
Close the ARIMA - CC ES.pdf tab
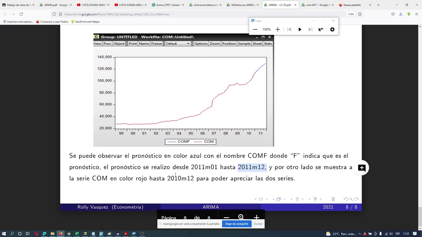point(295,5)
